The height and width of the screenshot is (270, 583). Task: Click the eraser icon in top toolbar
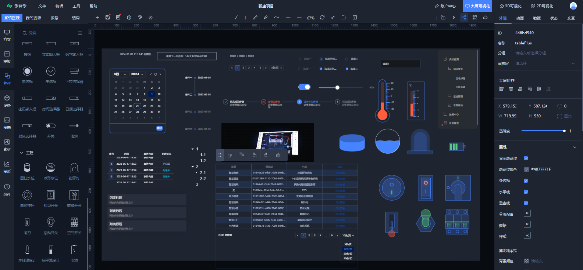point(150,18)
